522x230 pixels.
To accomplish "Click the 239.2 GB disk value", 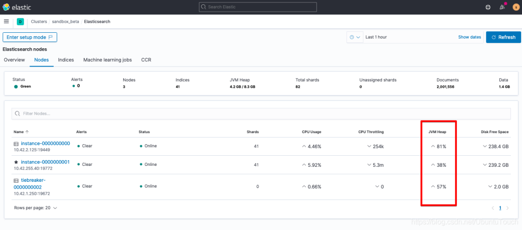I will 499,164.
